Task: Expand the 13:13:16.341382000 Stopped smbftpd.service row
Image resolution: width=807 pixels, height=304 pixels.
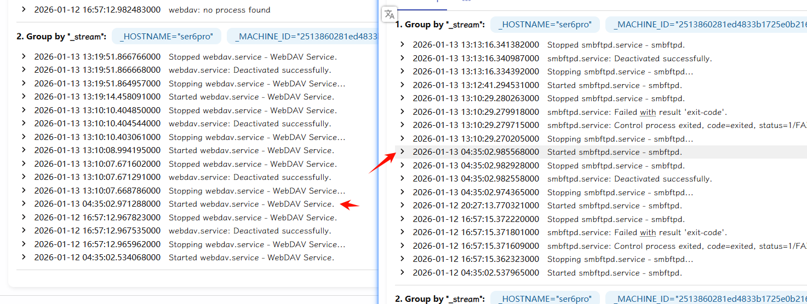Action: pyautogui.click(x=402, y=45)
